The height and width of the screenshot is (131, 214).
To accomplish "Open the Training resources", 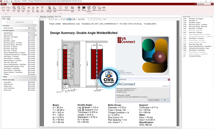I will pos(84,9).
